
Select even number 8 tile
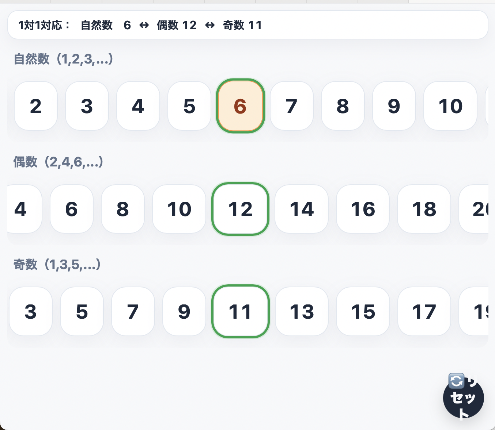point(123,209)
